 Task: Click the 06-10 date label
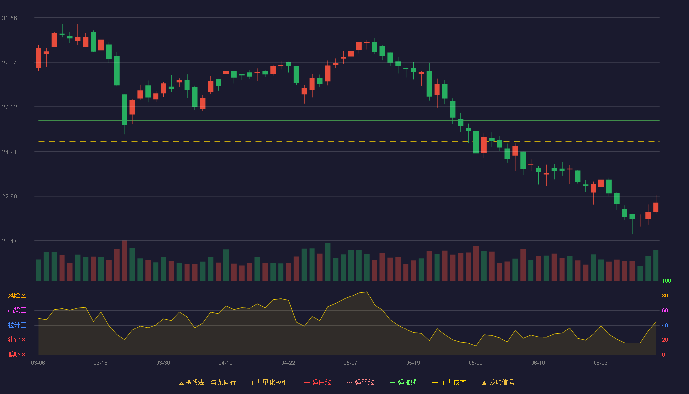pyautogui.click(x=538, y=363)
